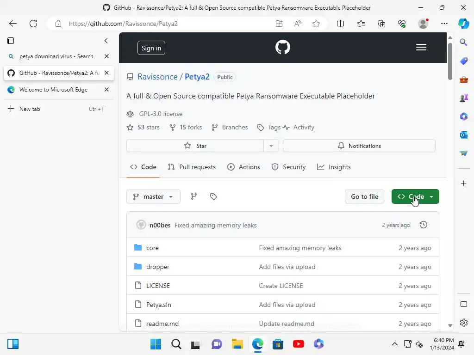This screenshot has width=474, height=355.
Task: Click Go to file button
Action: (x=364, y=196)
